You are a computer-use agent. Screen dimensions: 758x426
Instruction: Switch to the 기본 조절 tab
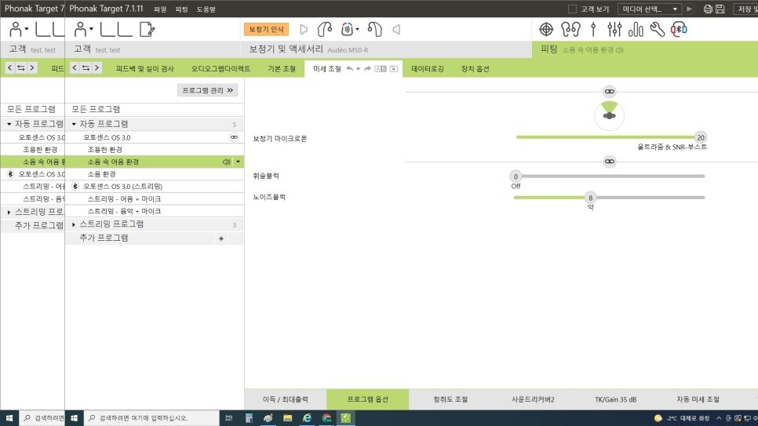pos(282,69)
